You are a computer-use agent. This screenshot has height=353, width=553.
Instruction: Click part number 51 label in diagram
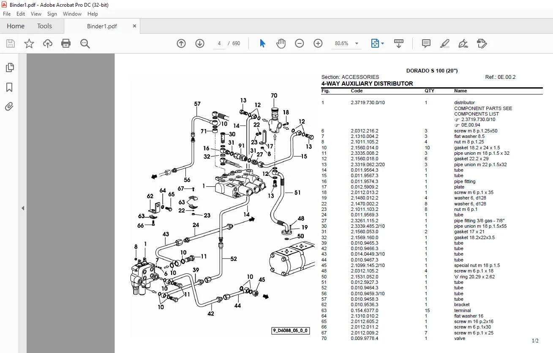pos(297,192)
